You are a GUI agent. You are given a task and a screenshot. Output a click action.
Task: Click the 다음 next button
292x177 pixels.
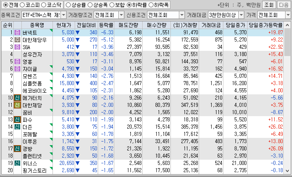click(x=284, y=5)
